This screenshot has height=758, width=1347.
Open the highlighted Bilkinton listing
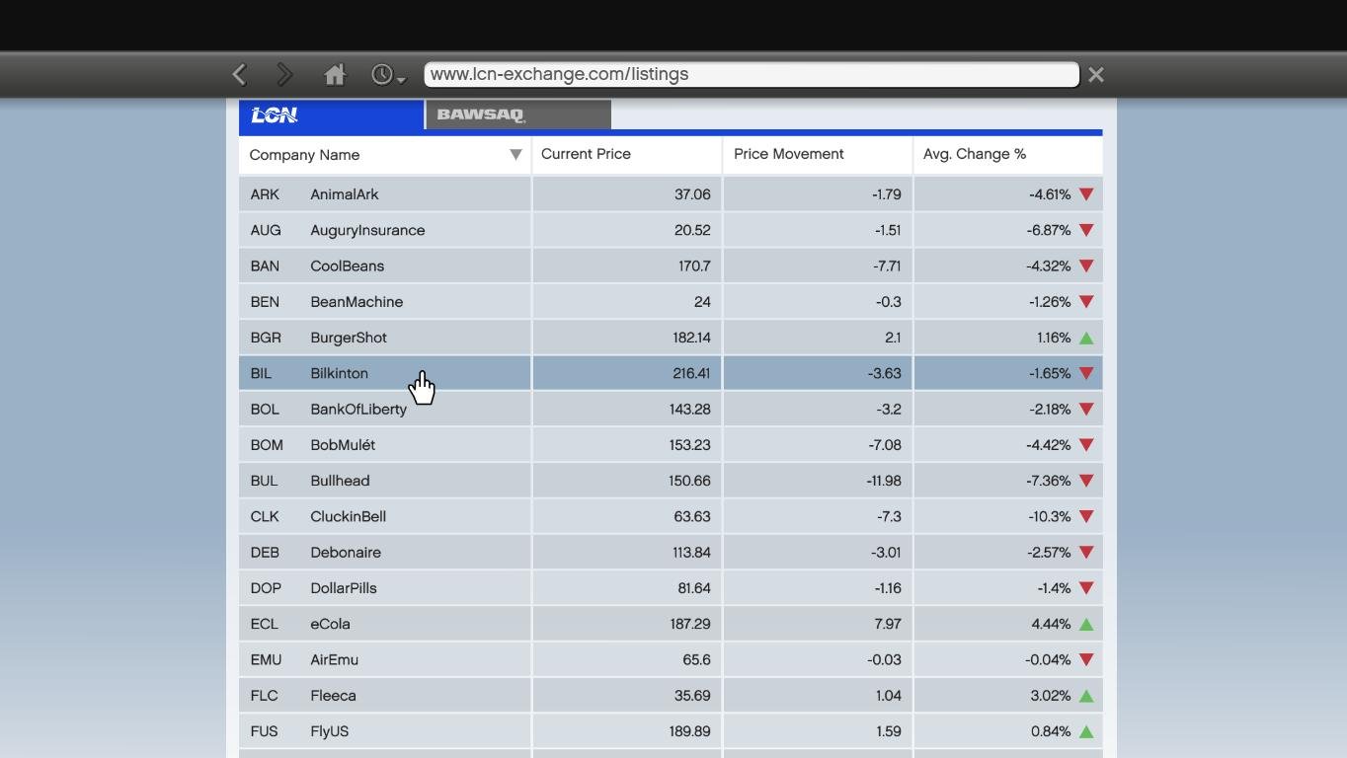click(x=671, y=373)
